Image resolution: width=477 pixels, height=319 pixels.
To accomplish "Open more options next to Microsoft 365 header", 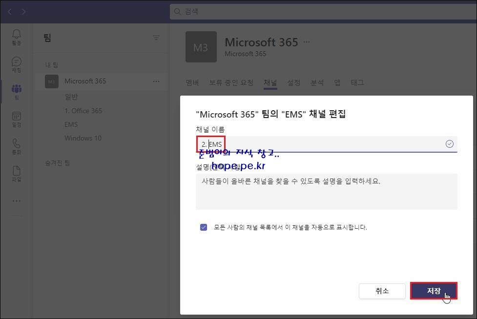I will tap(306, 42).
